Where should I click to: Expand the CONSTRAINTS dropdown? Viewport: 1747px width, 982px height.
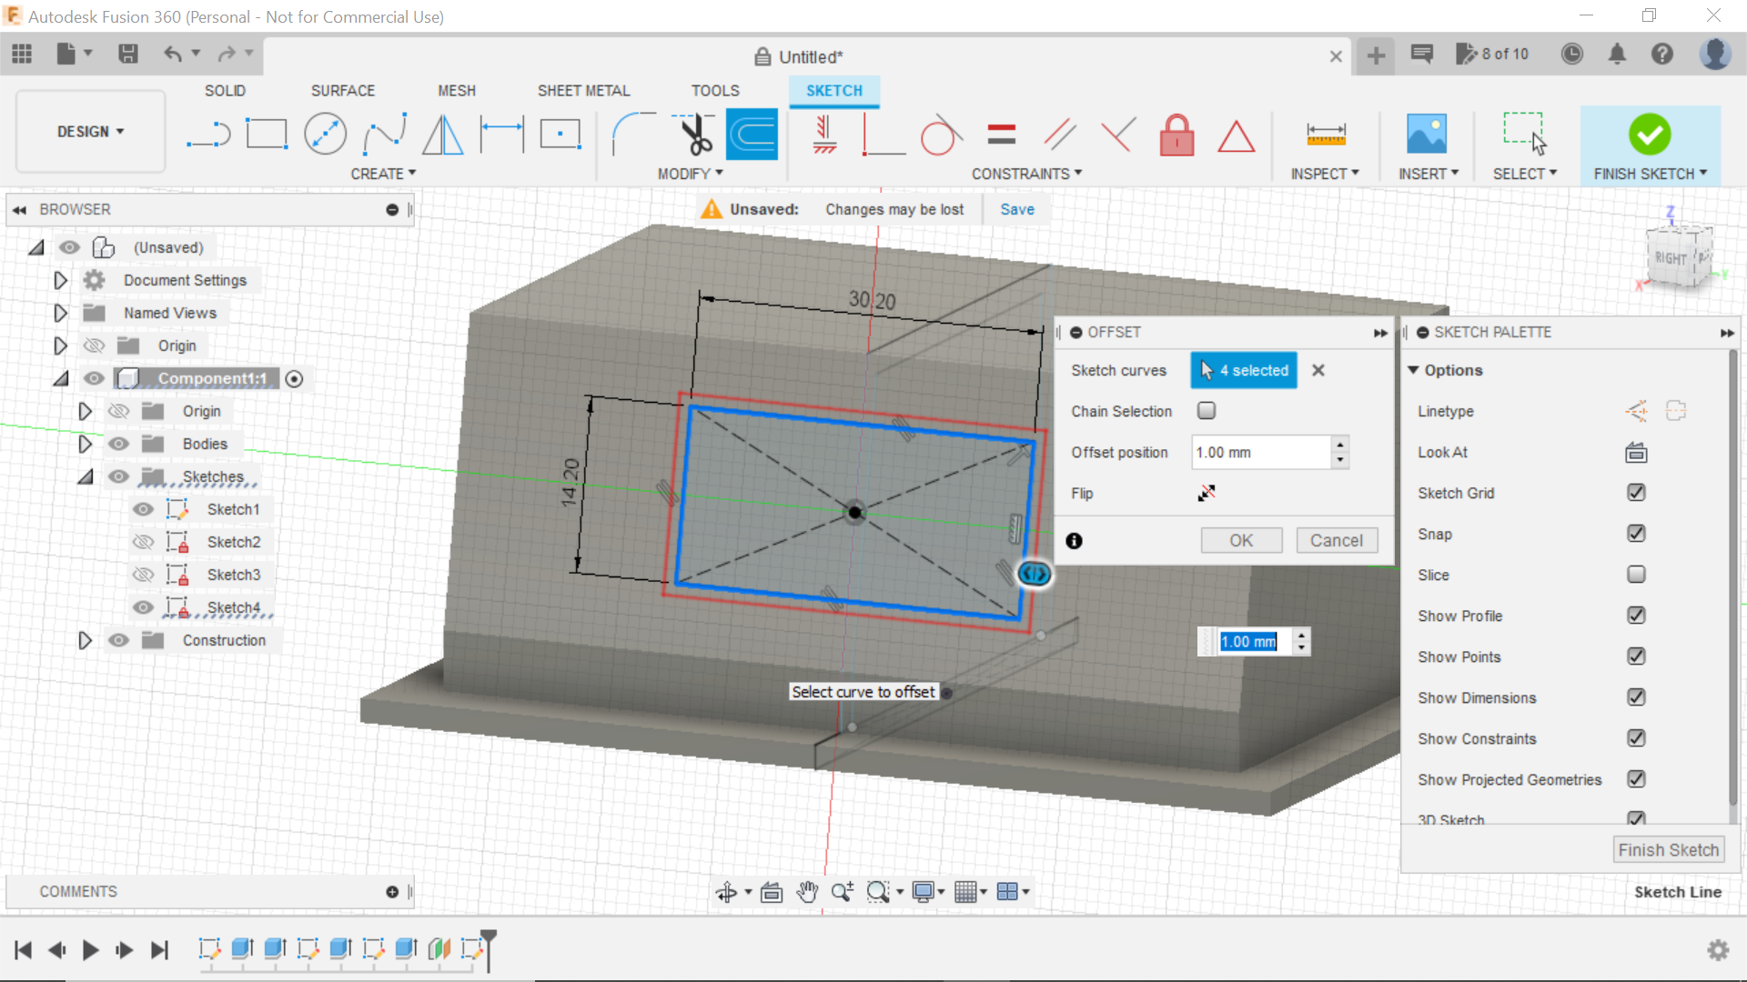(x=1026, y=173)
